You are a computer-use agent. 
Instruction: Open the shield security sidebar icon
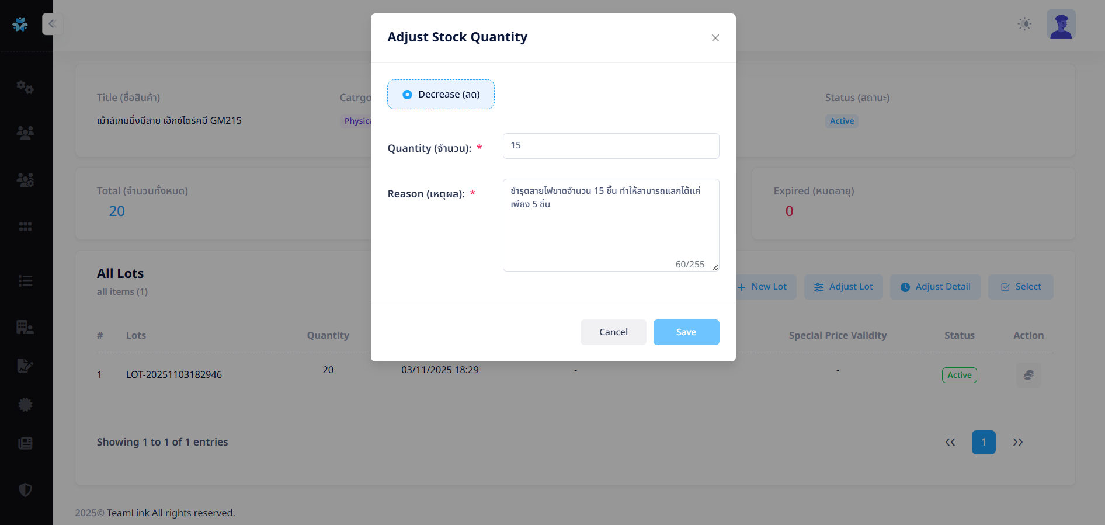pyautogui.click(x=25, y=489)
